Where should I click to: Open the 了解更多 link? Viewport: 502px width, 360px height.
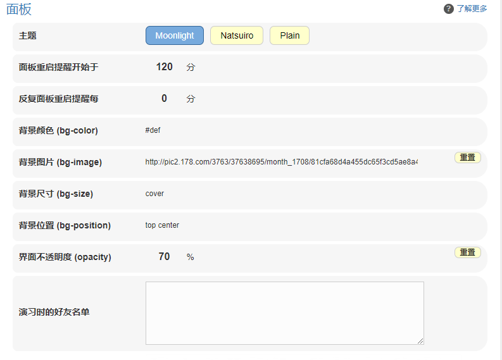[472, 9]
